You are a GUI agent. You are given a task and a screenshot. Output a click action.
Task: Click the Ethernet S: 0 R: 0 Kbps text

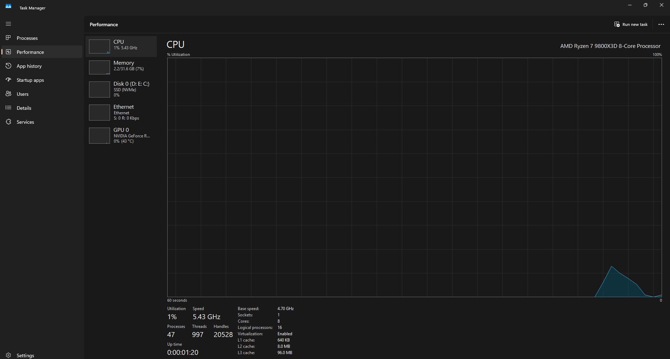(x=126, y=118)
